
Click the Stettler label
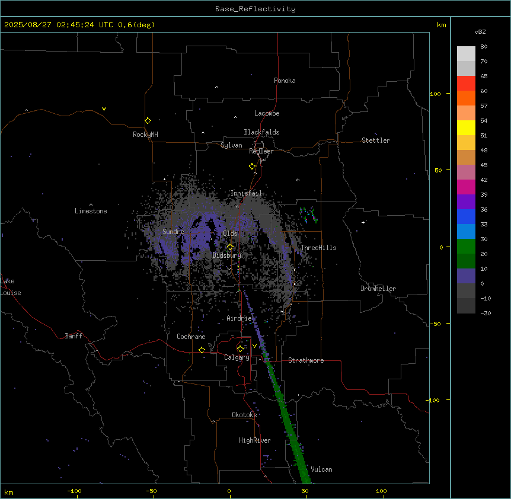(376, 140)
